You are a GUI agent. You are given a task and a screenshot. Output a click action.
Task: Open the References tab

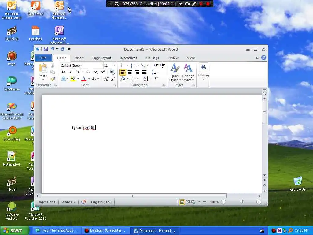[x=128, y=58]
